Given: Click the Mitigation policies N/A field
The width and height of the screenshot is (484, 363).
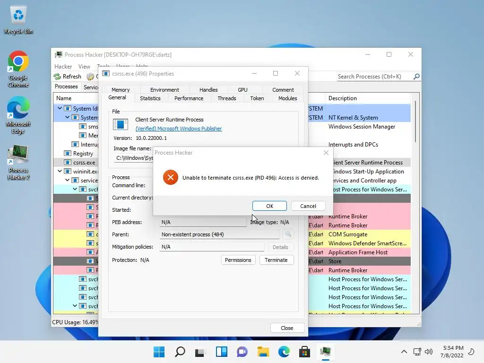Looking at the screenshot, I should (212, 247).
